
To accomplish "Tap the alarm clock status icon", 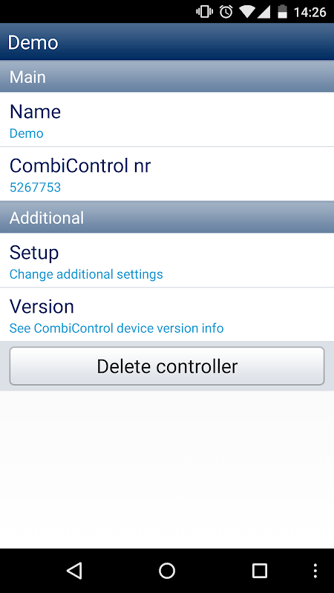I will tap(226, 12).
